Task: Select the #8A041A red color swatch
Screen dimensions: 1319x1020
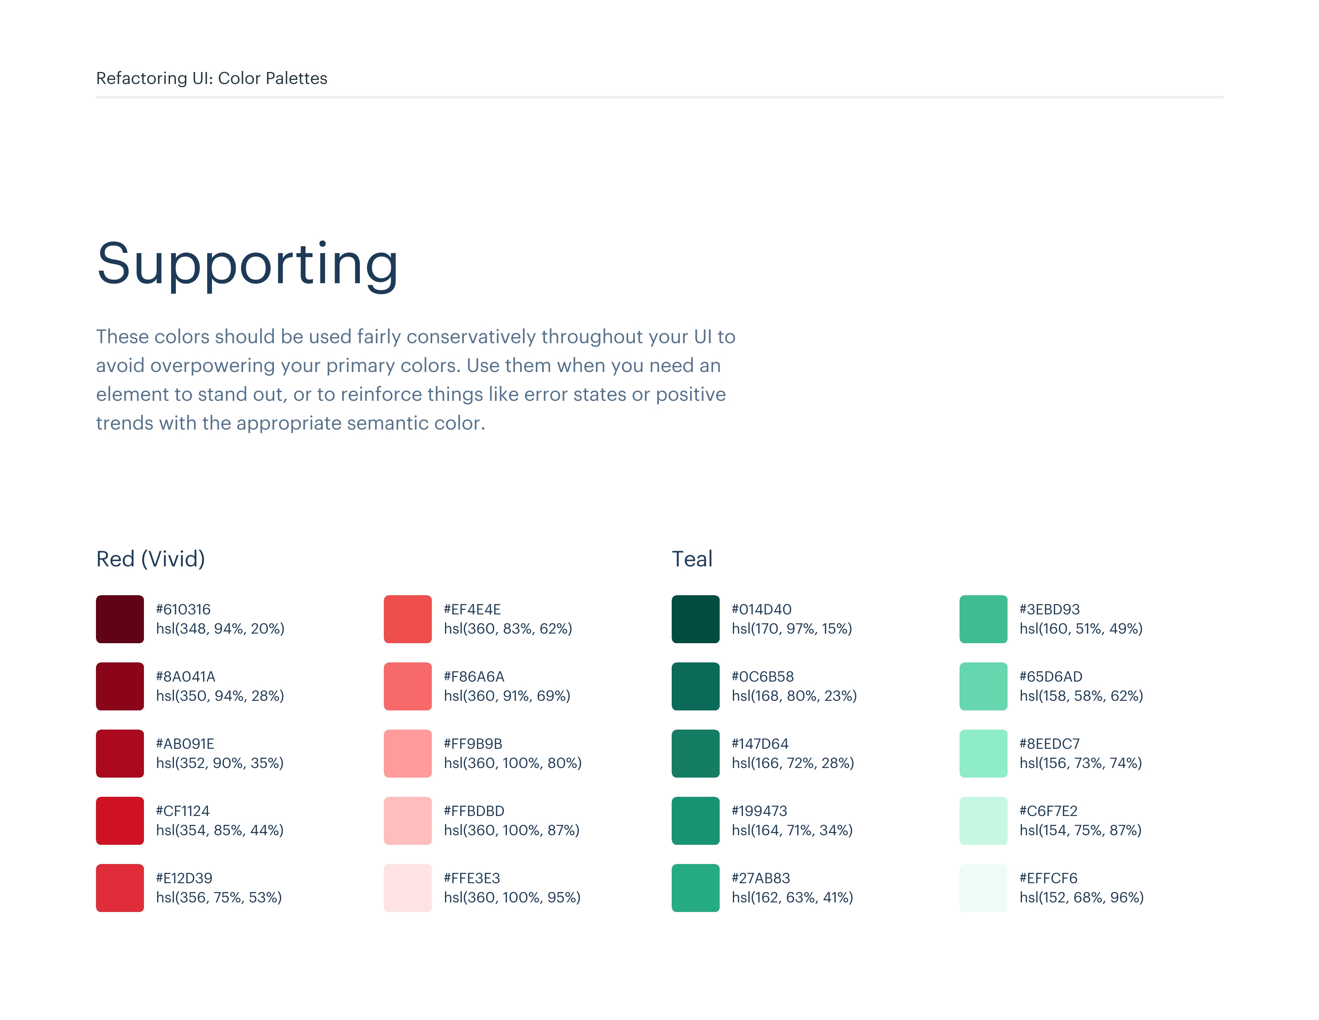Action: click(x=120, y=686)
